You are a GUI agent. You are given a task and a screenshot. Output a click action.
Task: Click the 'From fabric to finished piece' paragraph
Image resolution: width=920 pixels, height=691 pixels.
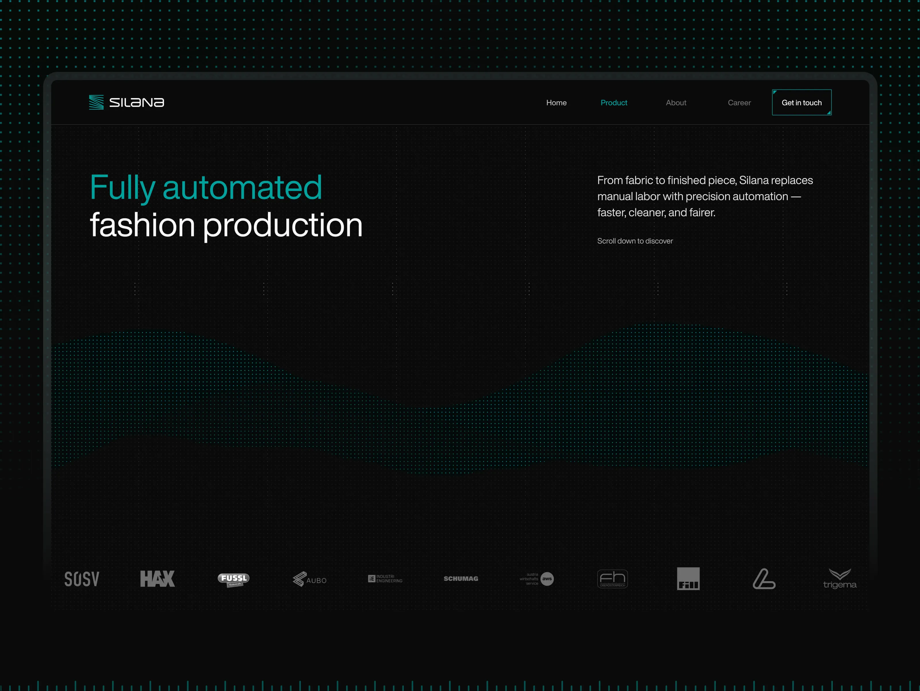pyautogui.click(x=705, y=196)
